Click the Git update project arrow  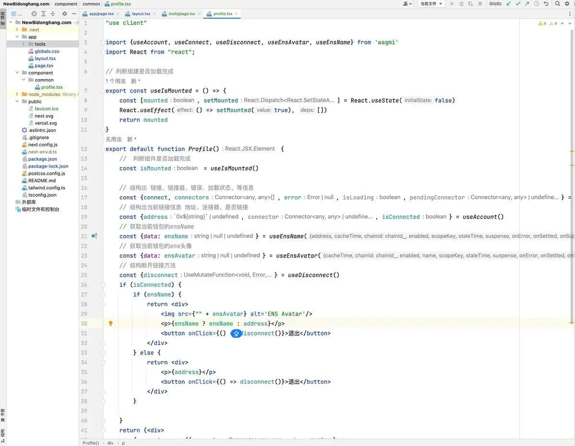pyautogui.click(x=509, y=4)
